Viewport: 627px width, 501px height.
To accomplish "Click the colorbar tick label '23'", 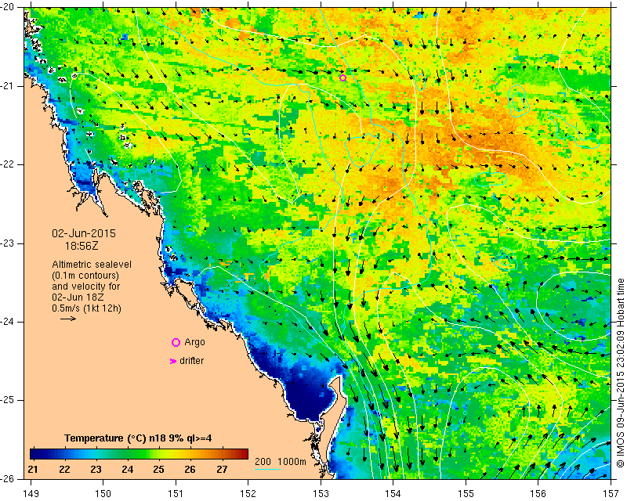I will (96, 469).
